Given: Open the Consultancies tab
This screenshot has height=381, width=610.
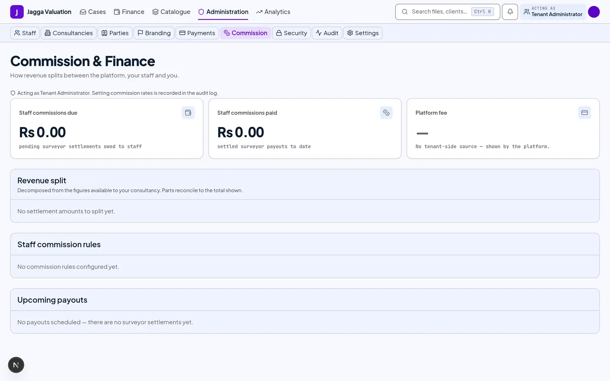Looking at the screenshot, I should click(x=69, y=33).
